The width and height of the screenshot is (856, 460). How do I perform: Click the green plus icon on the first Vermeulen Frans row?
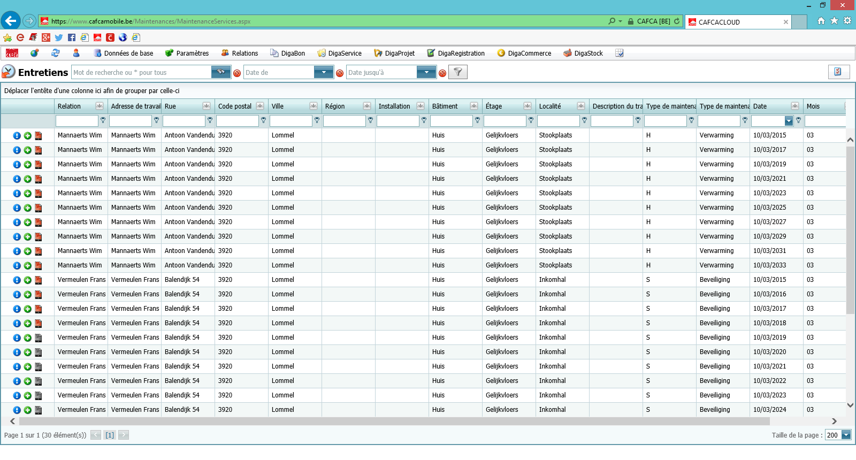[x=28, y=280]
